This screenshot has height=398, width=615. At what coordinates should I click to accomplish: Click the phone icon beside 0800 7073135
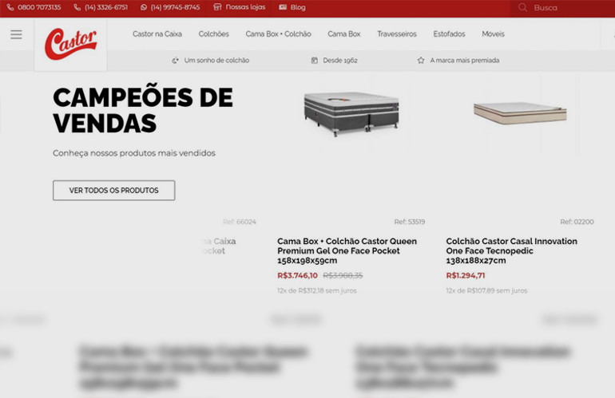pos(10,7)
